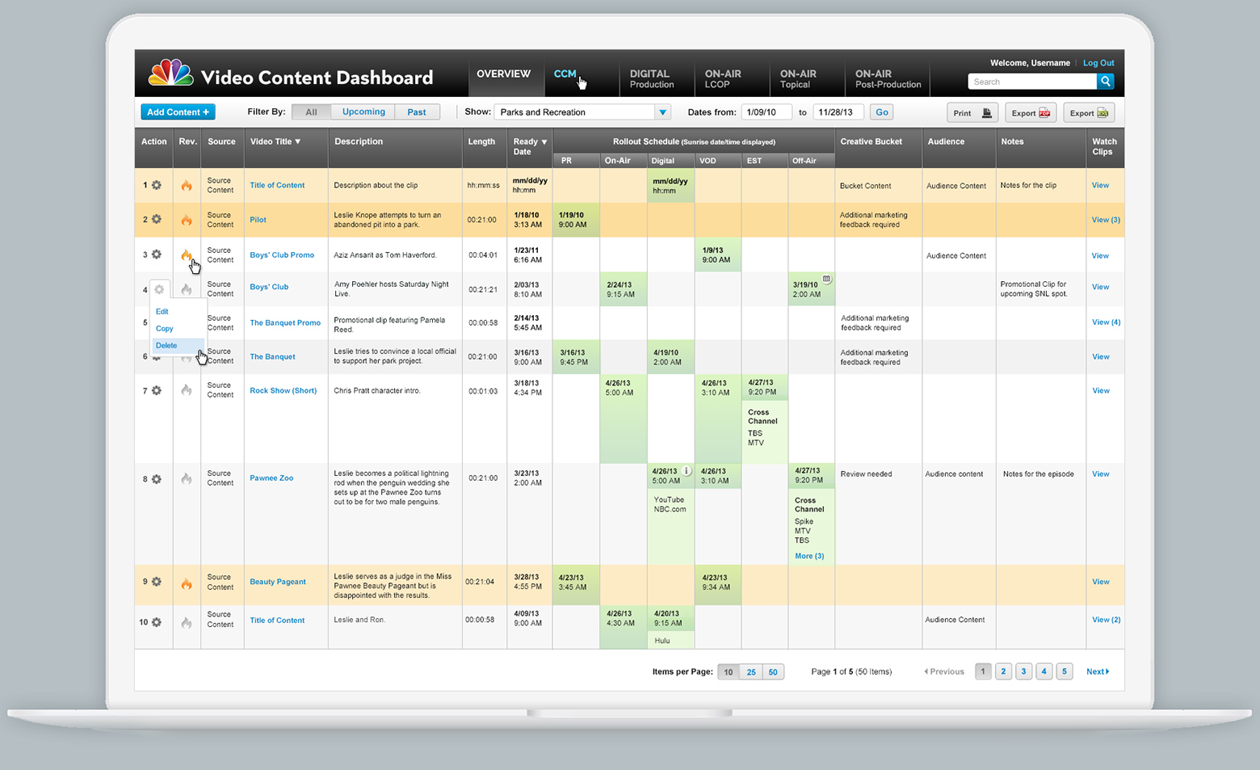The width and height of the screenshot is (1260, 770).
Task: Select 25 items per page
Action: (x=751, y=672)
